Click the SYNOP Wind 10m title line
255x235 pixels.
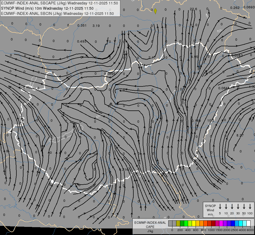click(47, 8)
